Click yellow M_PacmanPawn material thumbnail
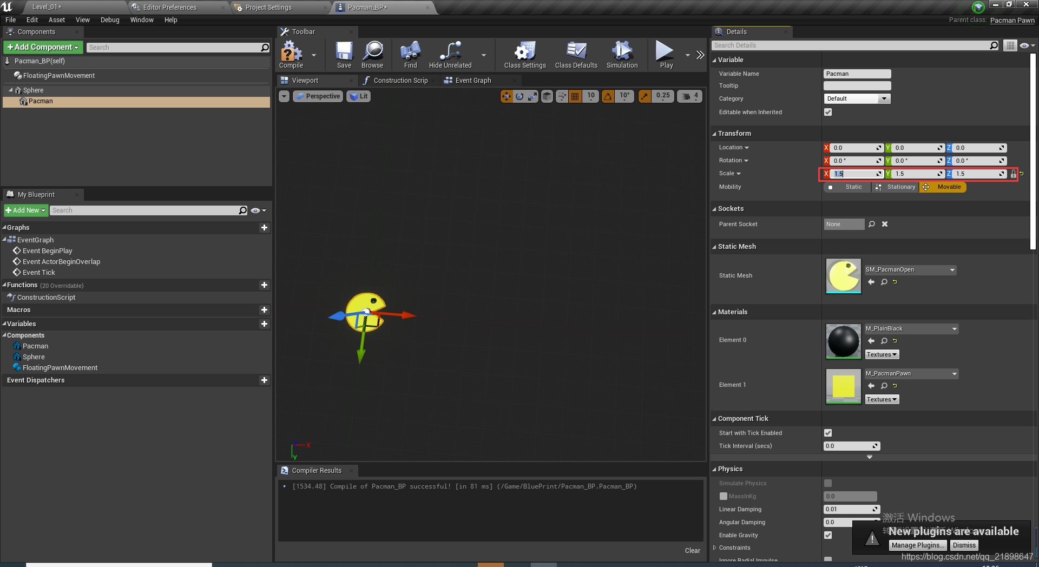This screenshot has width=1039, height=567. 843,386
